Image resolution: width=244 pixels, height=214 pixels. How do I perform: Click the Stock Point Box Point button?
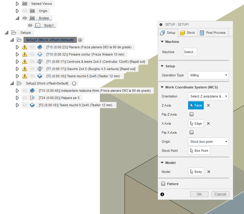tap(199, 151)
